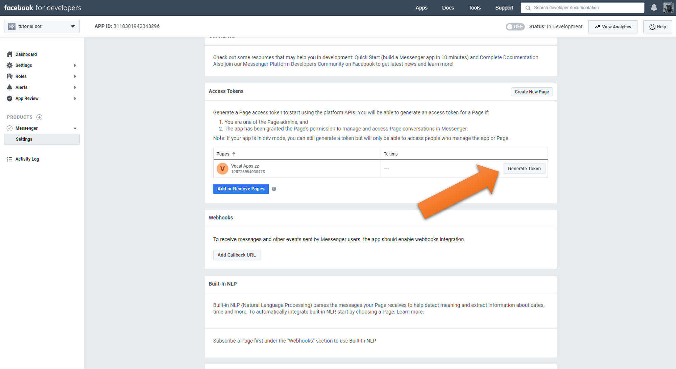Open the Quick Start link
Screen dimensions: 676x369
point(367,57)
